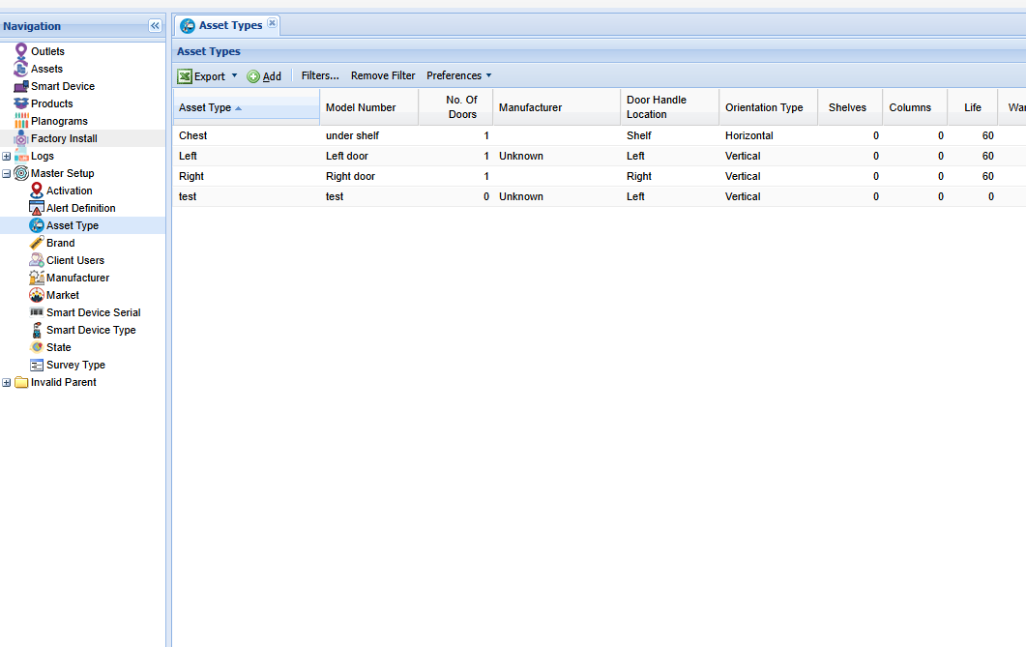Open the Export format dropdown
1026x647 pixels.
232,75
